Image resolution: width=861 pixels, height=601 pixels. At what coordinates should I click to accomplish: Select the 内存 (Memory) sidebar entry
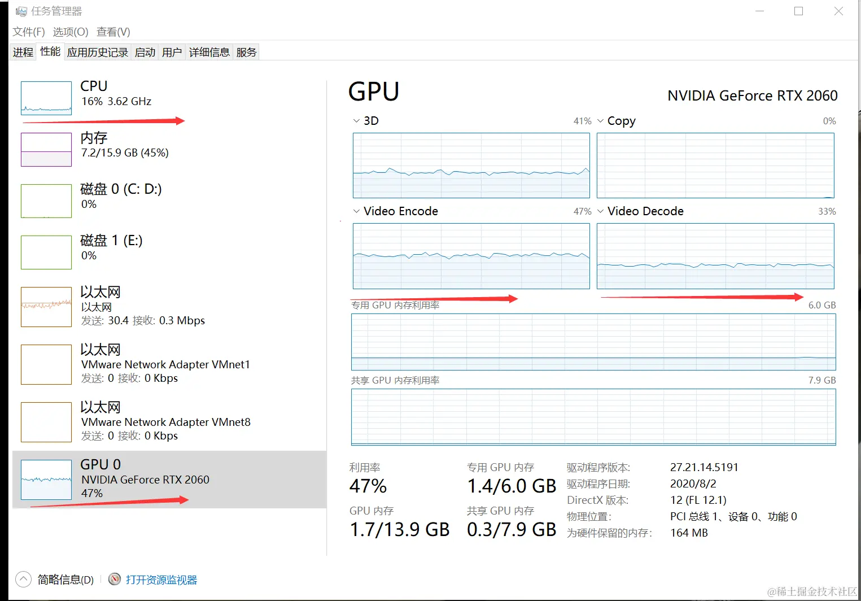pos(46,150)
